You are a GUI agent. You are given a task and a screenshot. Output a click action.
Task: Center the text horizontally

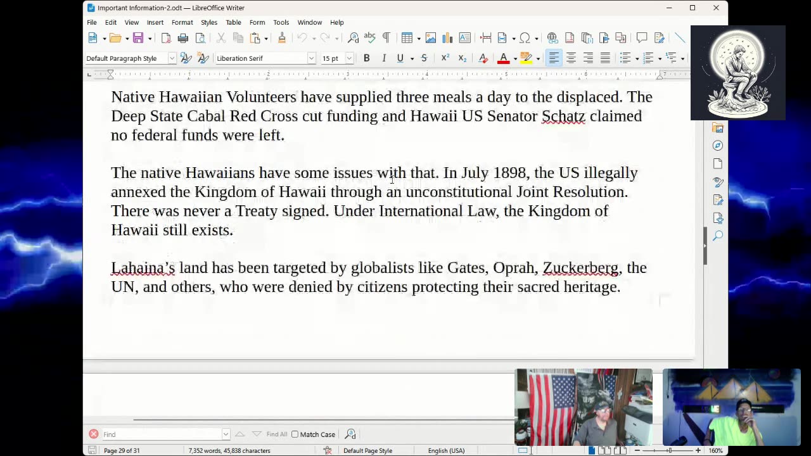571,58
